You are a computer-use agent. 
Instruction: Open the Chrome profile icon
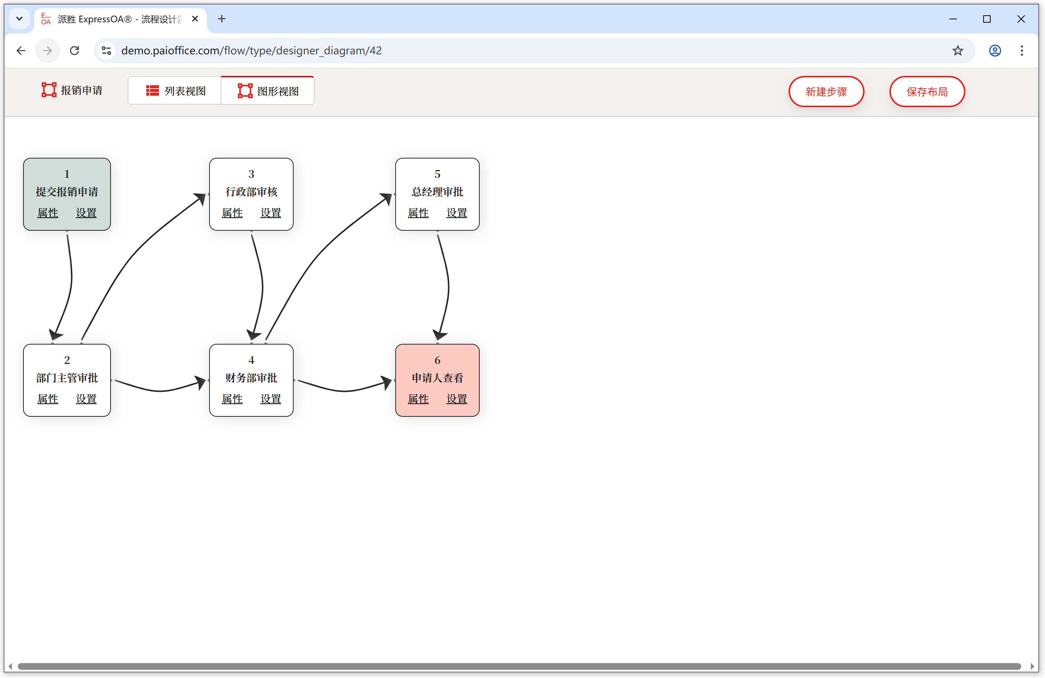pyautogui.click(x=995, y=51)
